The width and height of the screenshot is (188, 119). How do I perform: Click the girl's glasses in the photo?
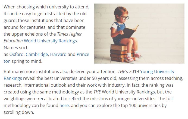point(124,18)
